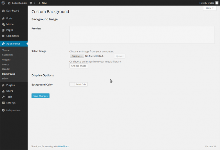Open the comments bubble icon in admin bar
The height and width of the screenshot is (150, 220).
(x=31, y=3)
